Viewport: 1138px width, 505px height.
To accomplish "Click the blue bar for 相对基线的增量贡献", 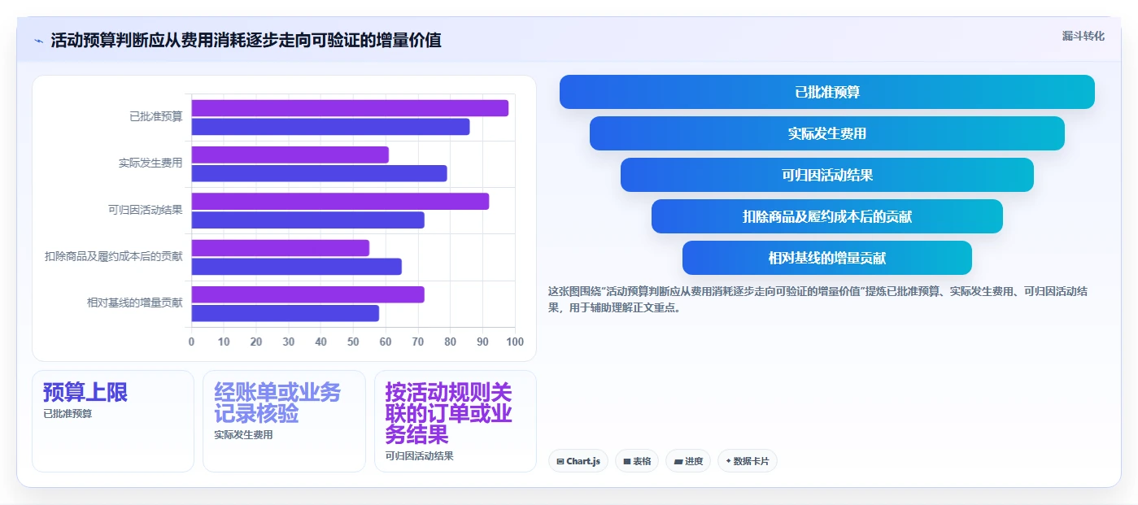I will pyautogui.click(x=286, y=313).
